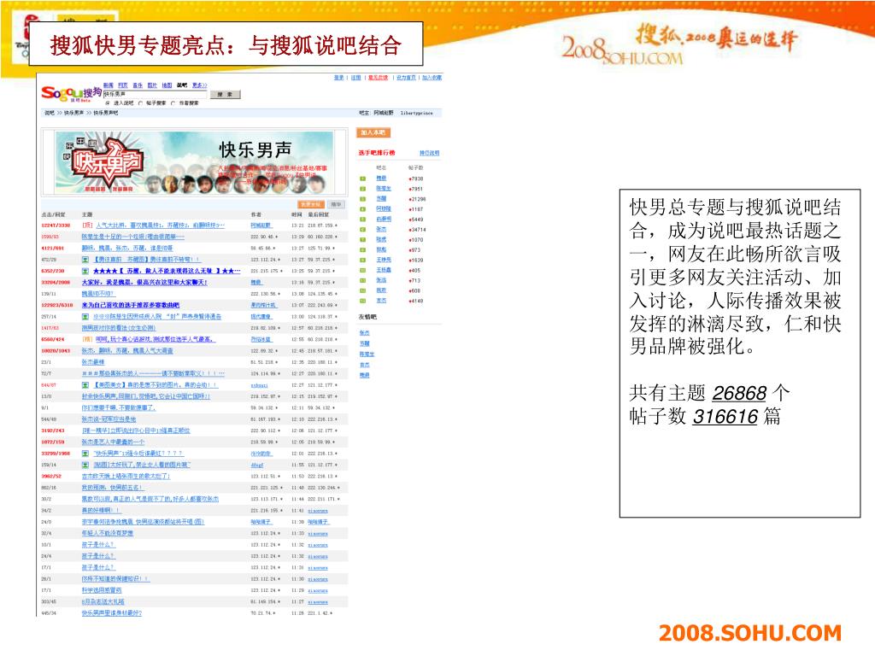Click first link under 友情吧
The height and width of the screenshot is (656, 875).
(x=364, y=333)
